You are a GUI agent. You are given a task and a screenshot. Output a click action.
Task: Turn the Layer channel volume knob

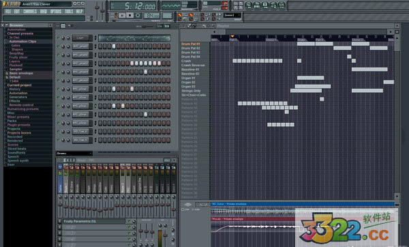coord(68,38)
